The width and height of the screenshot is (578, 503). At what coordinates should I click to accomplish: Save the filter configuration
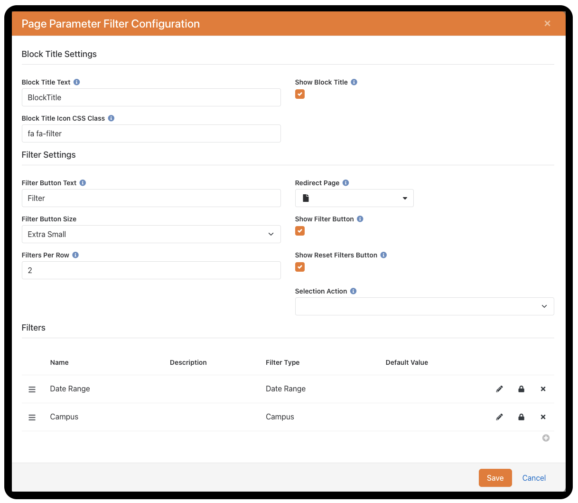pyautogui.click(x=495, y=478)
